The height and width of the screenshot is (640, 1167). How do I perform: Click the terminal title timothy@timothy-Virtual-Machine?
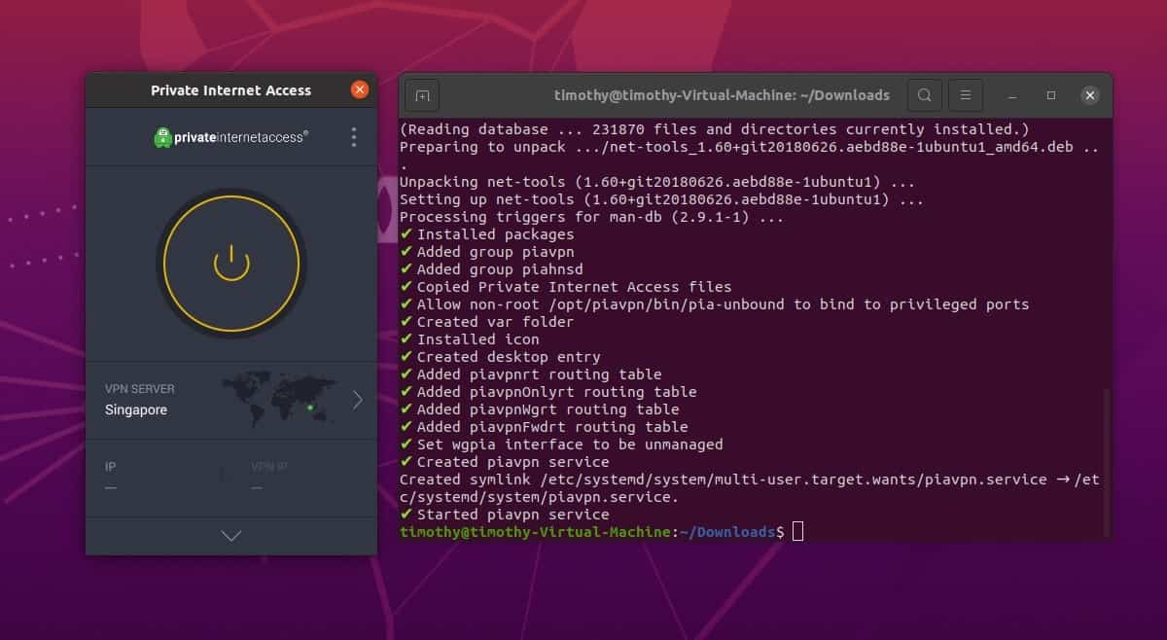click(722, 95)
